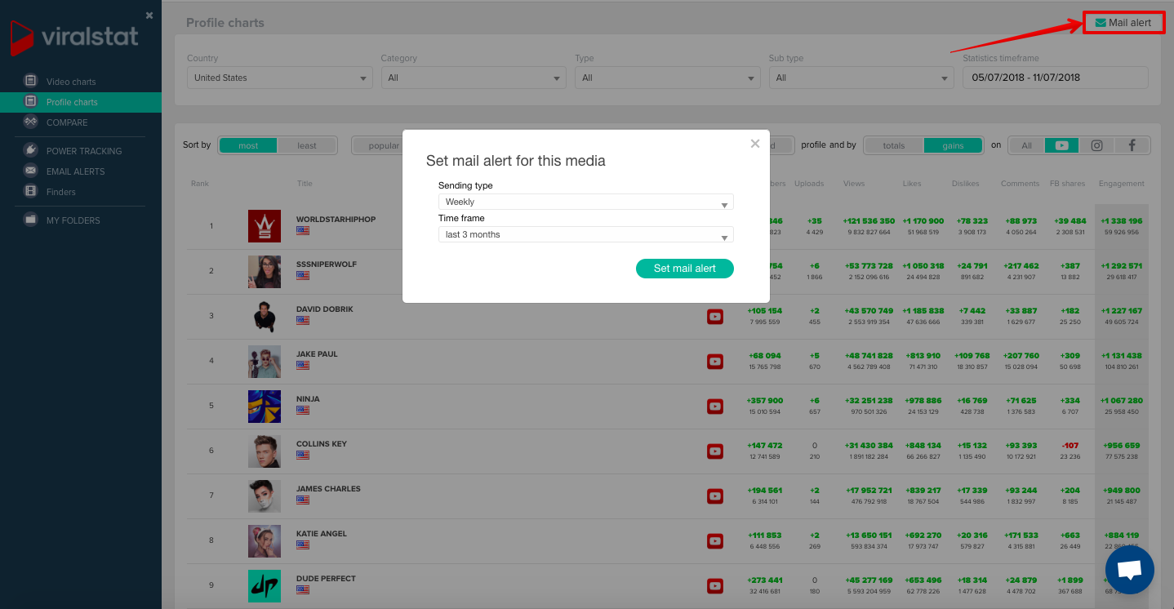Click YouTube icon in NINJA row
Image resolution: width=1174 pixels, height=609 pixels.
coord(715,407)
